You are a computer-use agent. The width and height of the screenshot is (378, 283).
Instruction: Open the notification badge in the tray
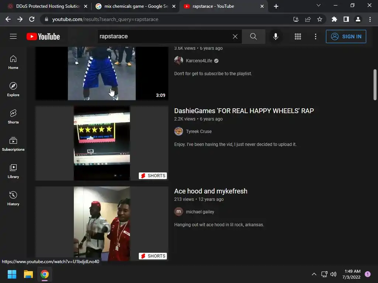(368, 274)
